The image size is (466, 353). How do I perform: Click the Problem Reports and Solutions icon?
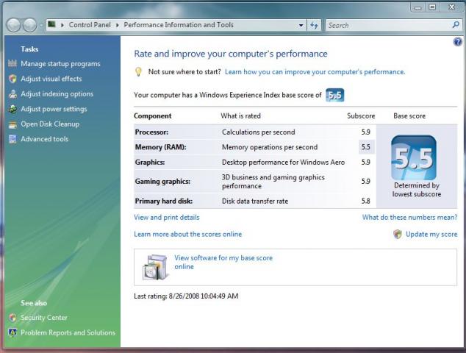click(12, 332)
